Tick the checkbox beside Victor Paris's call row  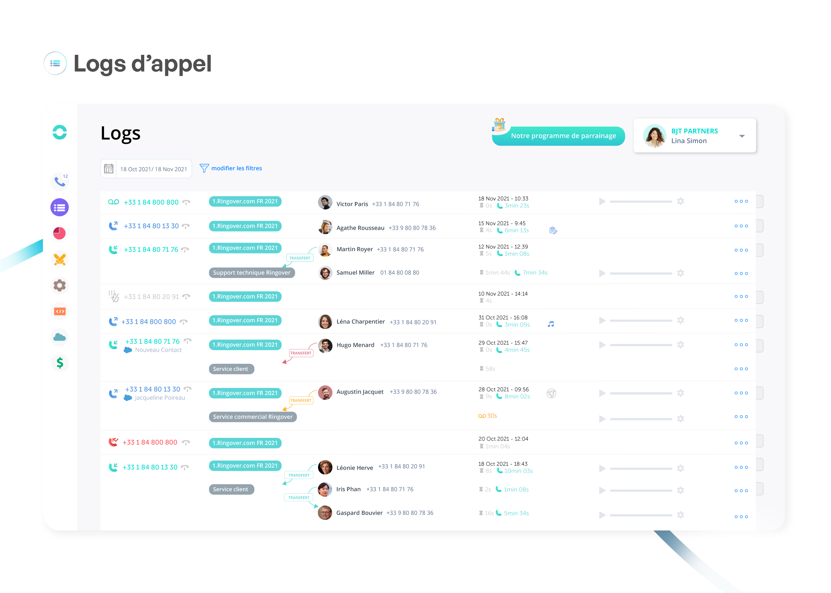(x=759, y=201)
